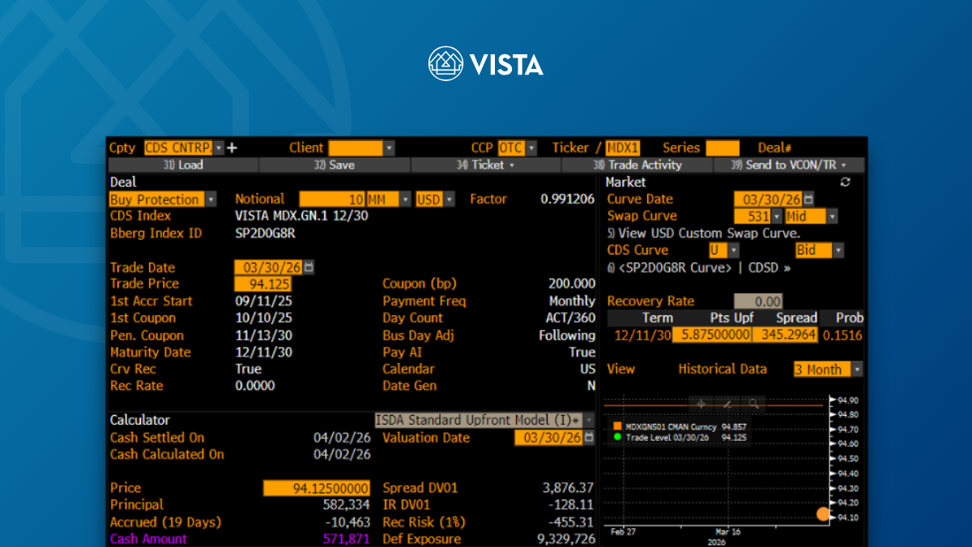
Task: Click Spread DV01 value 3,876.37
Action: click(x=569, y=489)
